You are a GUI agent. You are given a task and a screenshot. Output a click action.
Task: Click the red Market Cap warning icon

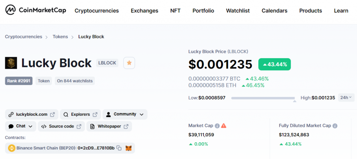click(224, 126)
